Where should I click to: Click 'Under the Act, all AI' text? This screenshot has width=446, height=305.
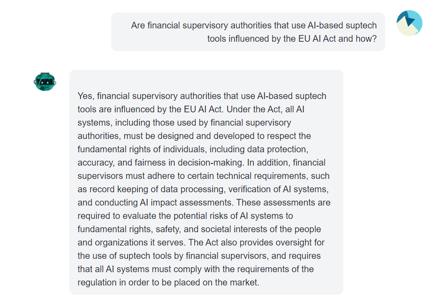(265, 109)
